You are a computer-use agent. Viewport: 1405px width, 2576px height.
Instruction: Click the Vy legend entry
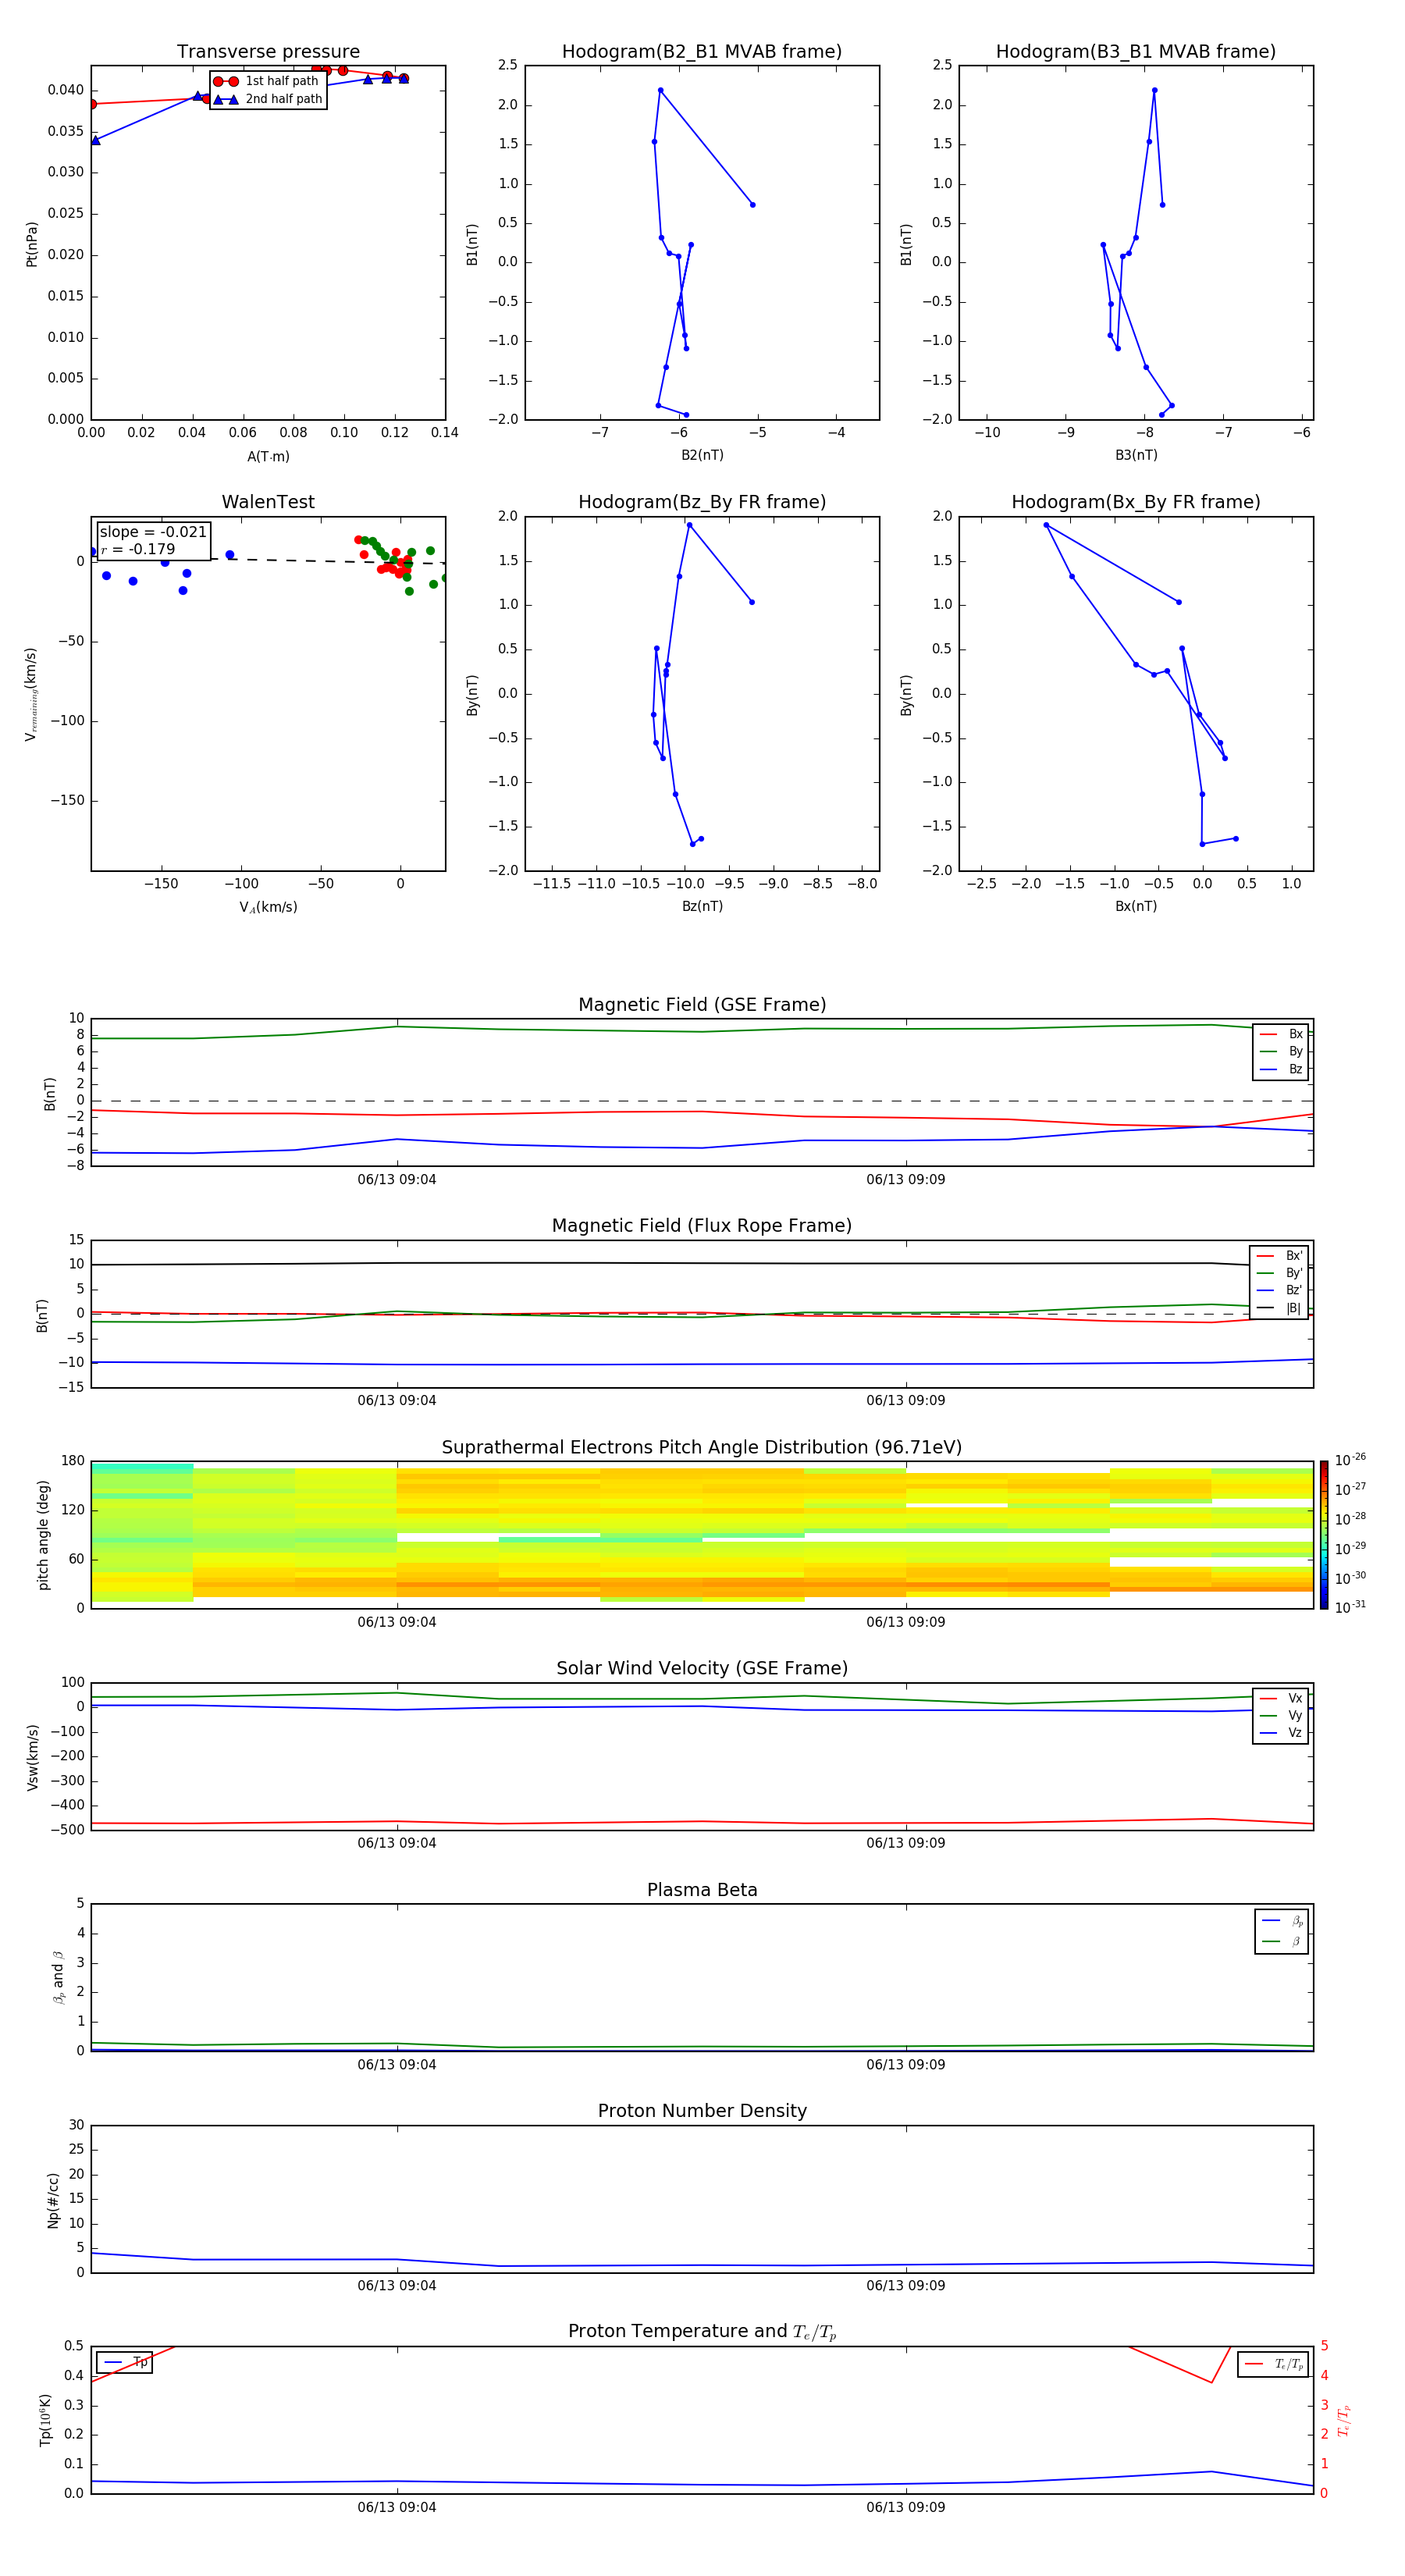(x=1281, y=1715)
